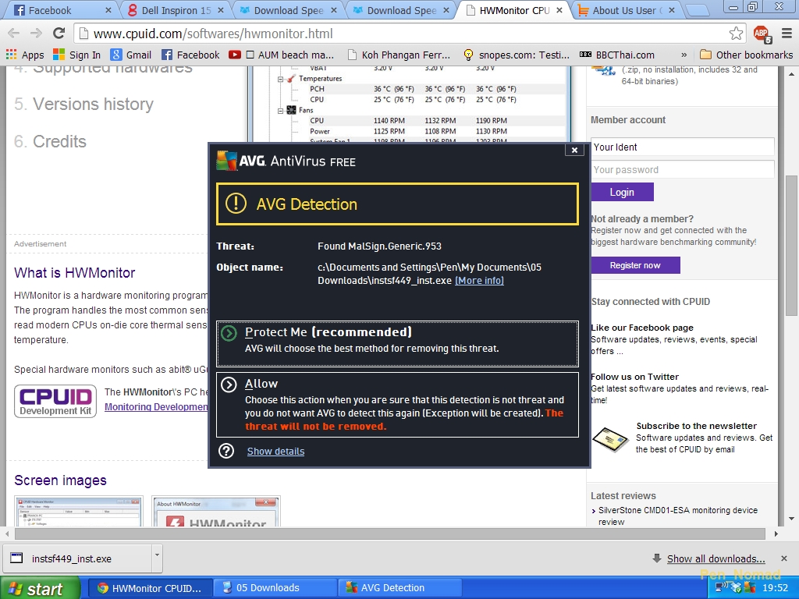Open the Windows start menu
Viewport: 799px width, 599px height.
(x=41, y=588)
